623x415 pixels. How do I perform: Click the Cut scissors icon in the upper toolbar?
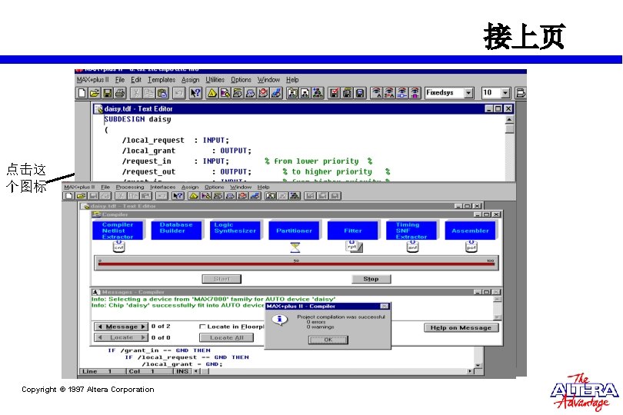click(x=136, y=93)
